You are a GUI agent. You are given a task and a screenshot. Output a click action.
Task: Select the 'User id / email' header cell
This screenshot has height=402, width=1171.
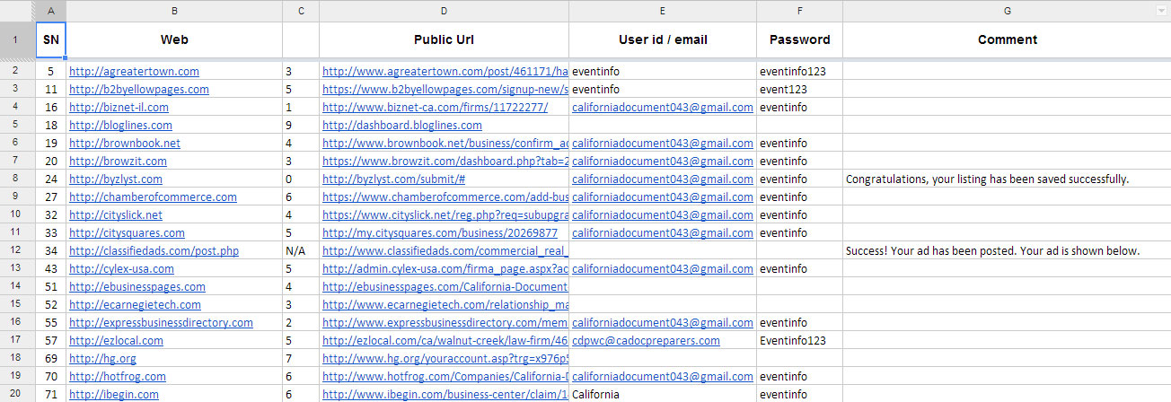pos(662,39)
